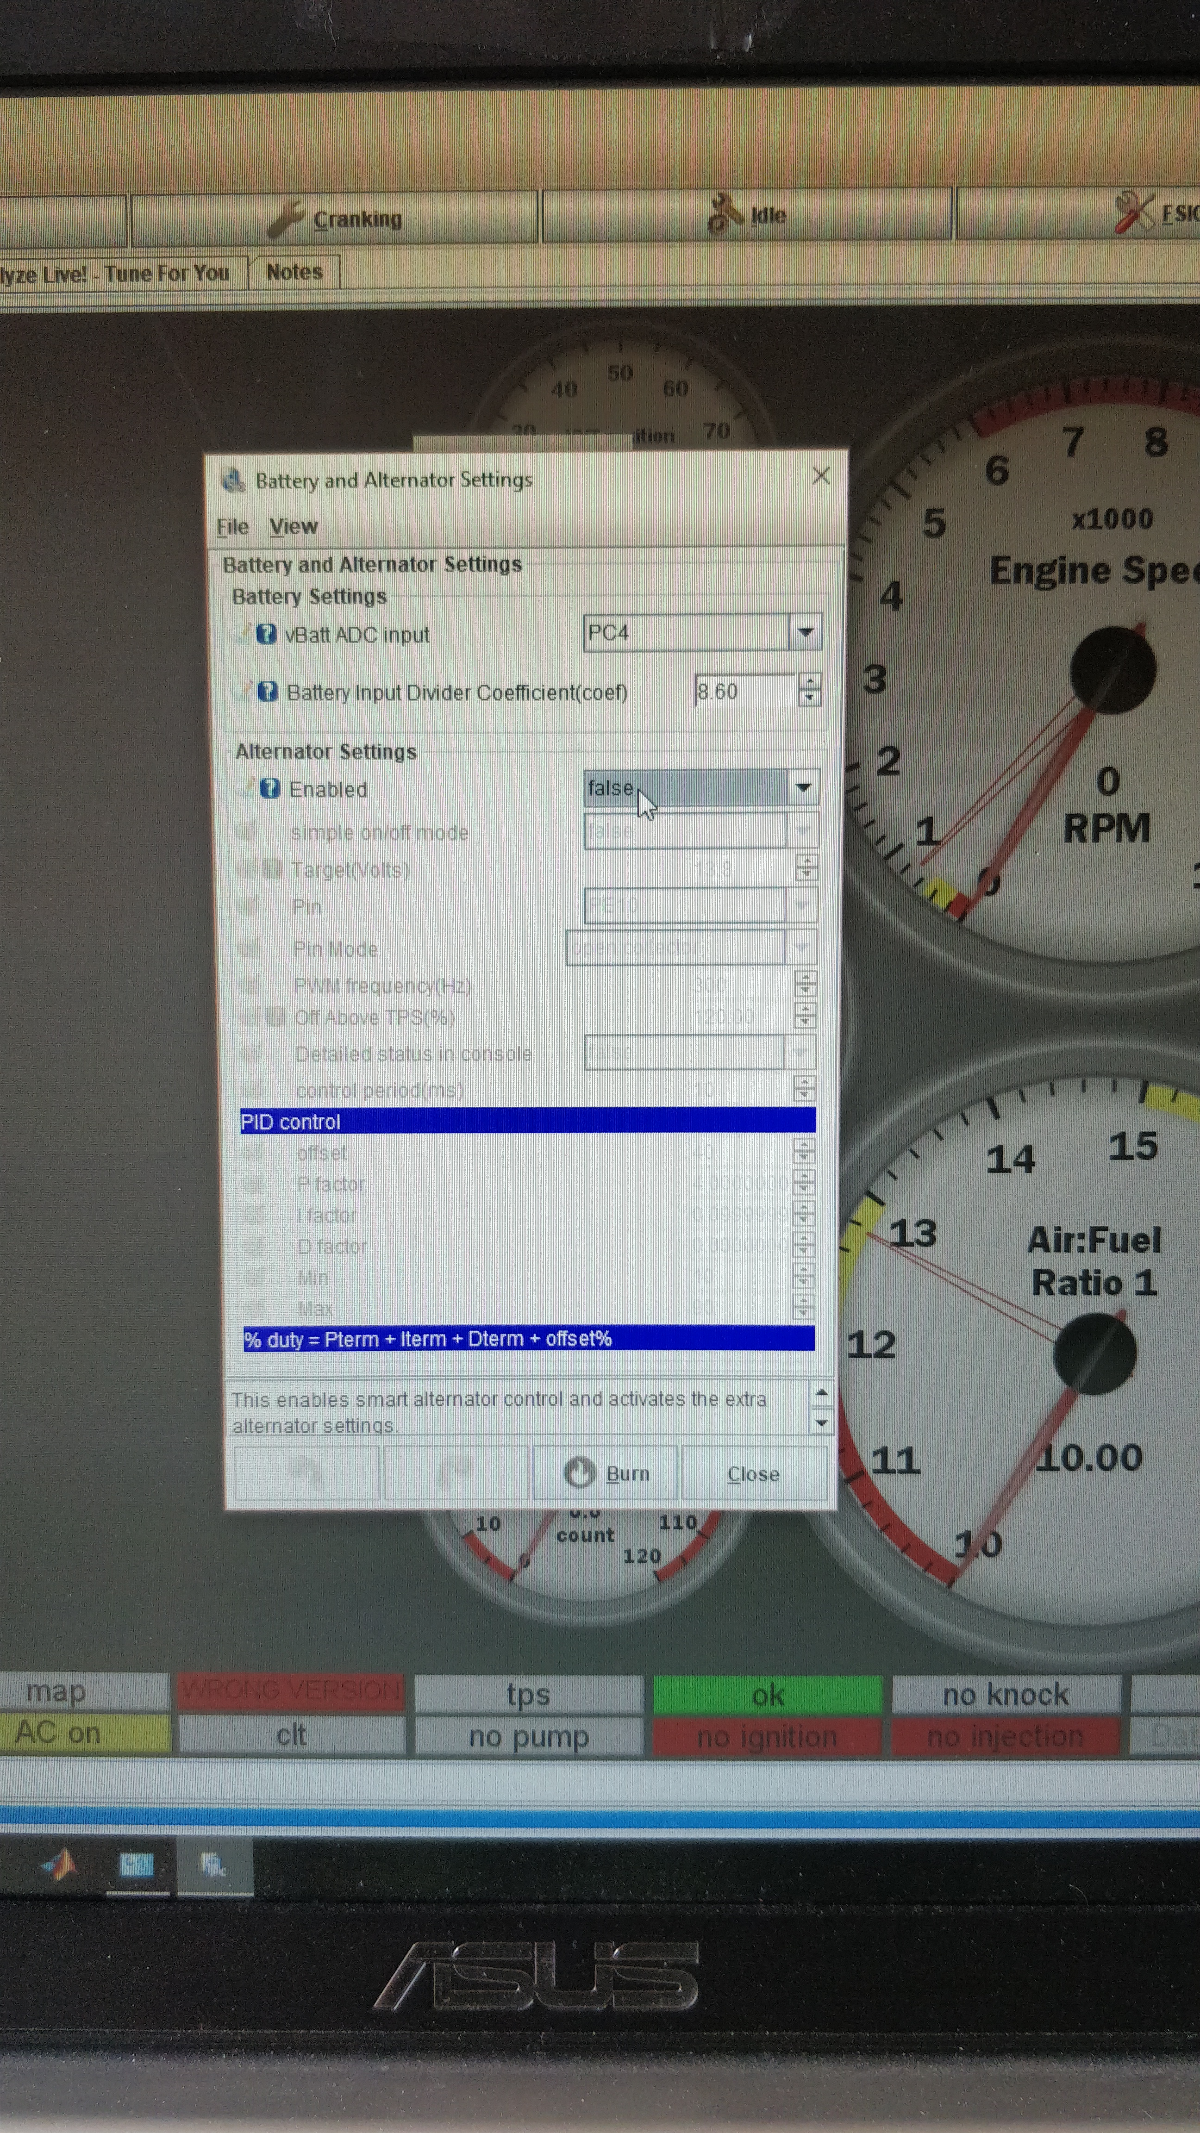Open the simple on/off mode dropdown
This screenshot has width=1200, height=2133.
[802, 829]
